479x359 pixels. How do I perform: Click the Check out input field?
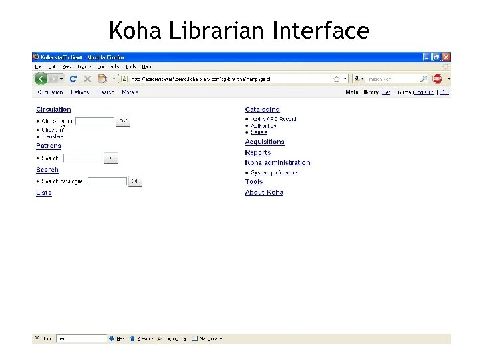[94, 121]
